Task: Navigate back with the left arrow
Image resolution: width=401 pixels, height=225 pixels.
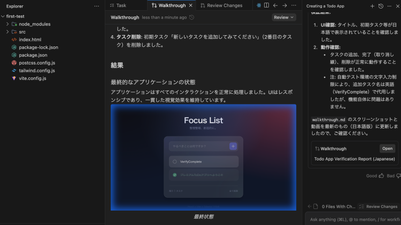Action: click(275, 5)
